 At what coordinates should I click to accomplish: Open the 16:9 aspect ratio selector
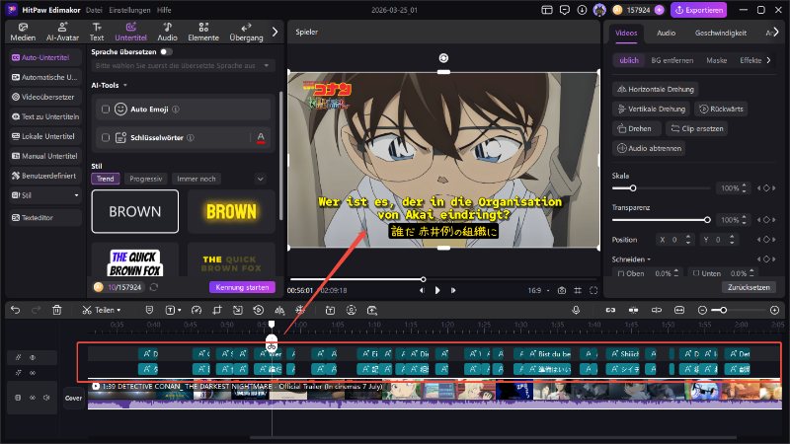tap(536, 290)
